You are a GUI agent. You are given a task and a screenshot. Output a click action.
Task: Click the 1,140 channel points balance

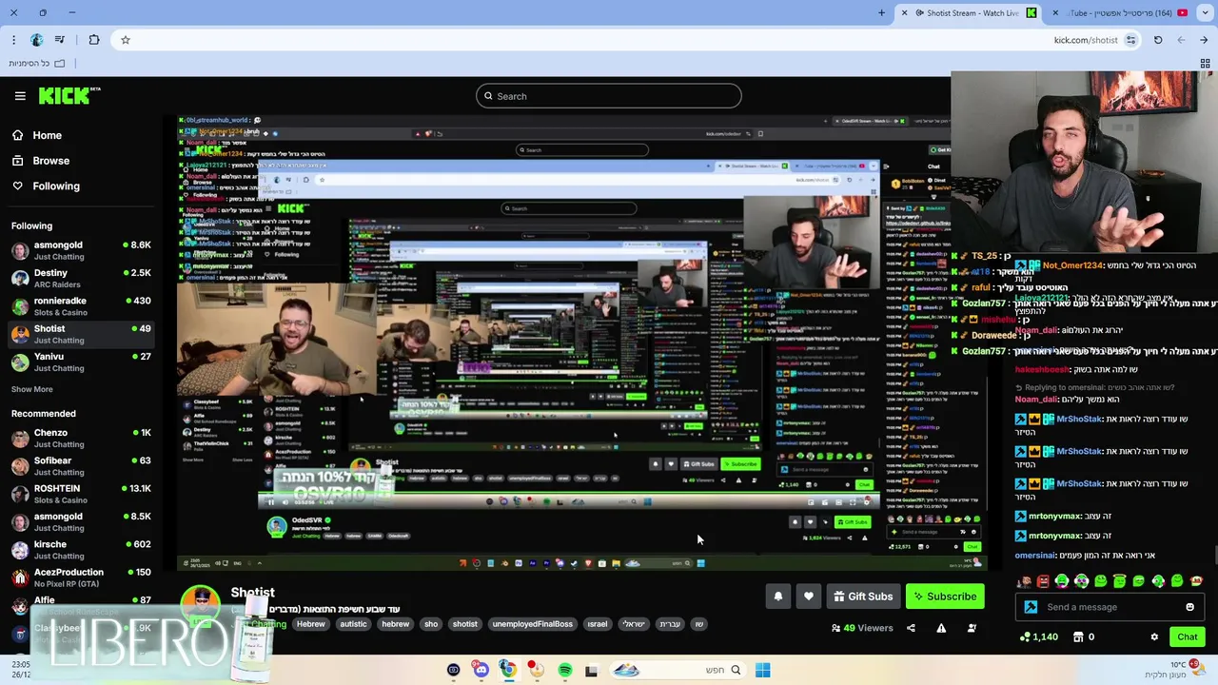pos(1038,637)
